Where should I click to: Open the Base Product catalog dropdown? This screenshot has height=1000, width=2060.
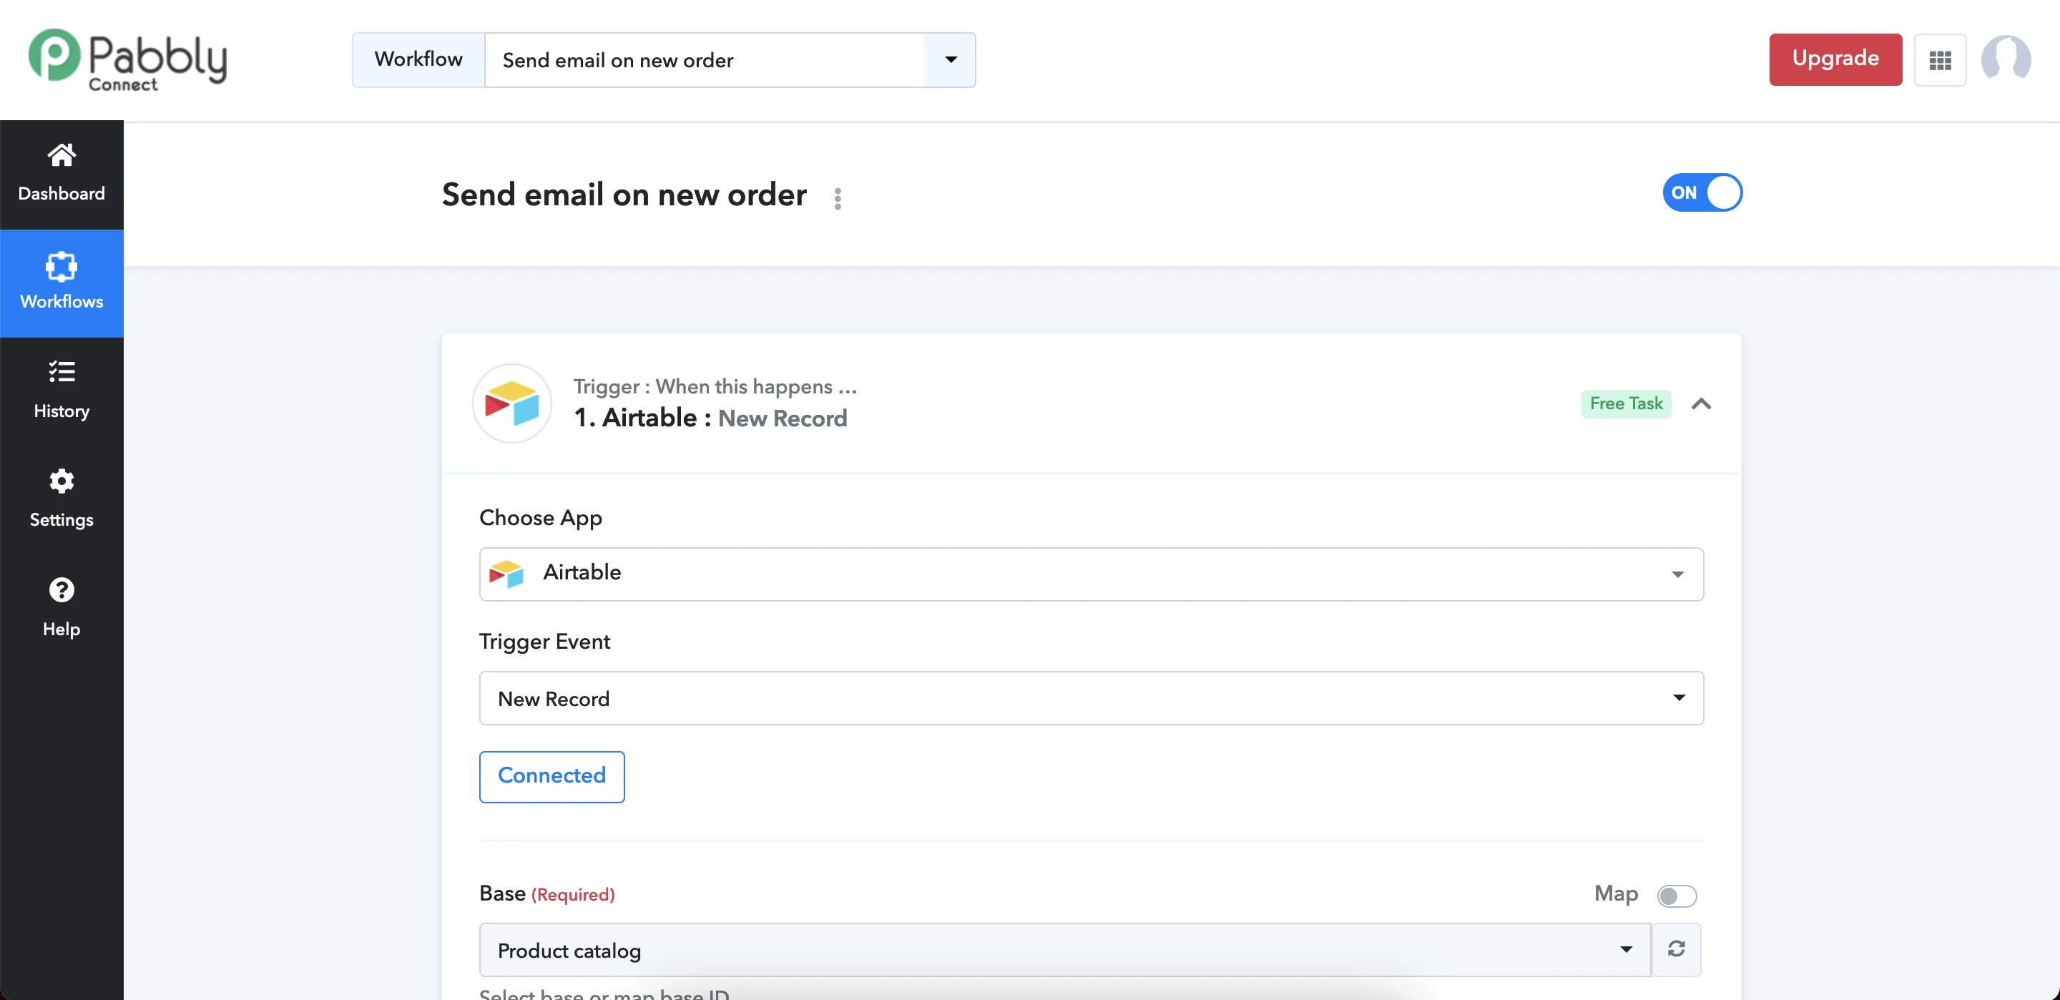tap(1064, 950)
